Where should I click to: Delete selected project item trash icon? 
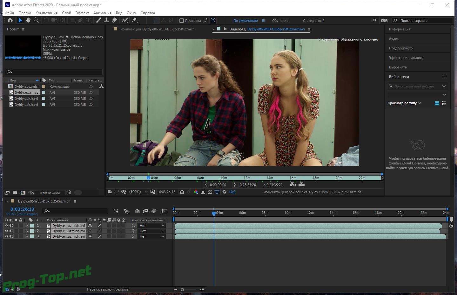(69, 192)
